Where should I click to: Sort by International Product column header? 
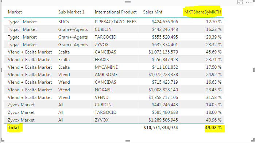pos(116,12)
